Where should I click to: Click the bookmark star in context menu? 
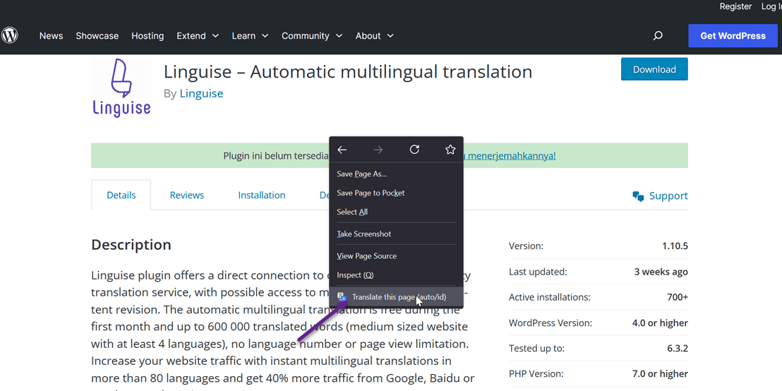click(x=450, y=150)
